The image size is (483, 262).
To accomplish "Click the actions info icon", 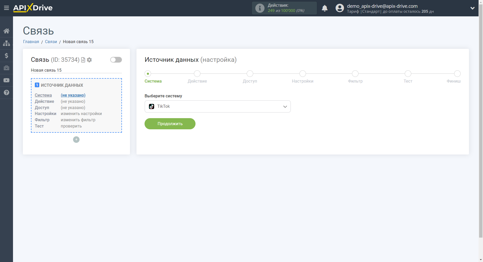I will coord(260,8).
